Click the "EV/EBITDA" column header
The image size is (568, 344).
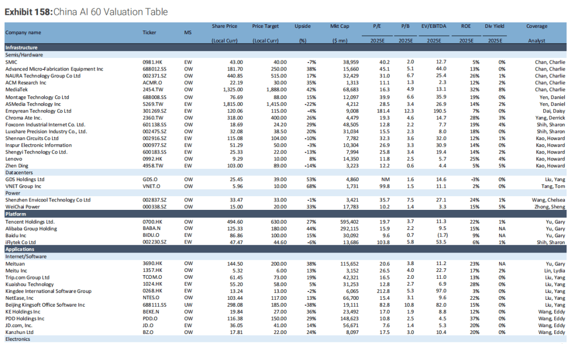(x=434, y=26)
